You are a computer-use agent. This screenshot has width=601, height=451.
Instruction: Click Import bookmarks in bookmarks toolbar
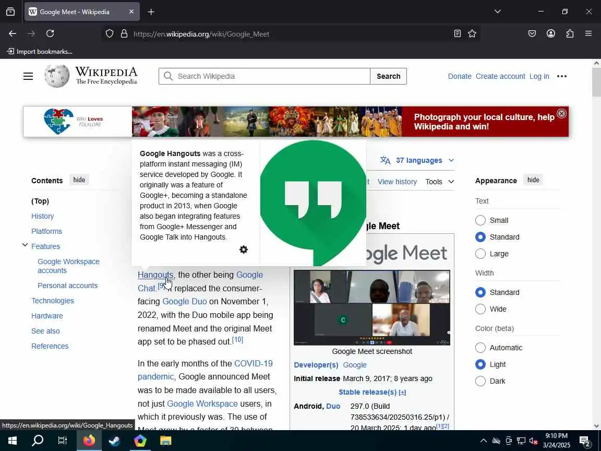40,51
